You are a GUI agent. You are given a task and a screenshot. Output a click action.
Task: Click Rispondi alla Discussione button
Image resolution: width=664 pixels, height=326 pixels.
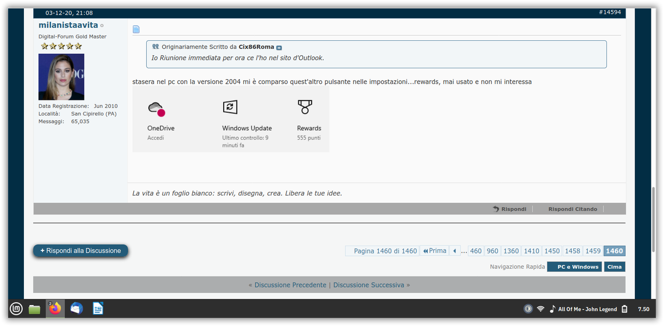point(80,250)
